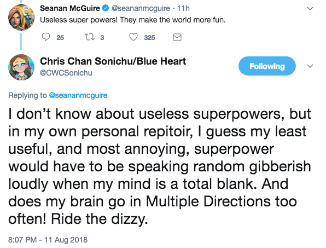Click the retweet arrows icon
326x248 pixels.
(90, 37)
